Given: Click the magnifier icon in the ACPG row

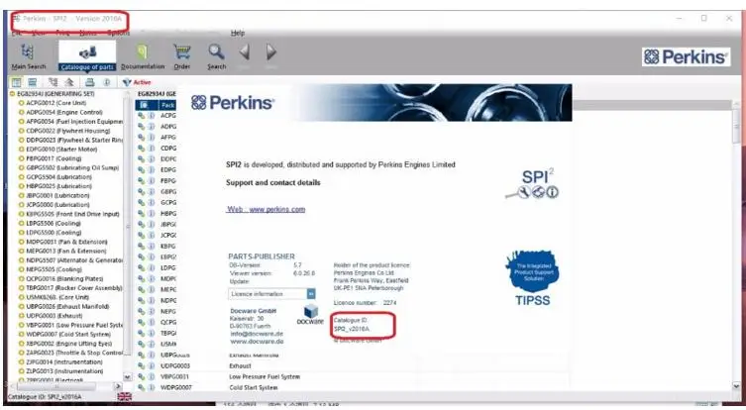Looking at the screenshot, I should (x=142, y=116).
